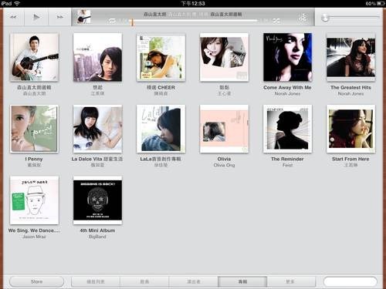Image resolution: width=386 pixels, height=289 pixels.
Task: Click the Wi-Fi icon in the status bar
Action: click(17, 3)
